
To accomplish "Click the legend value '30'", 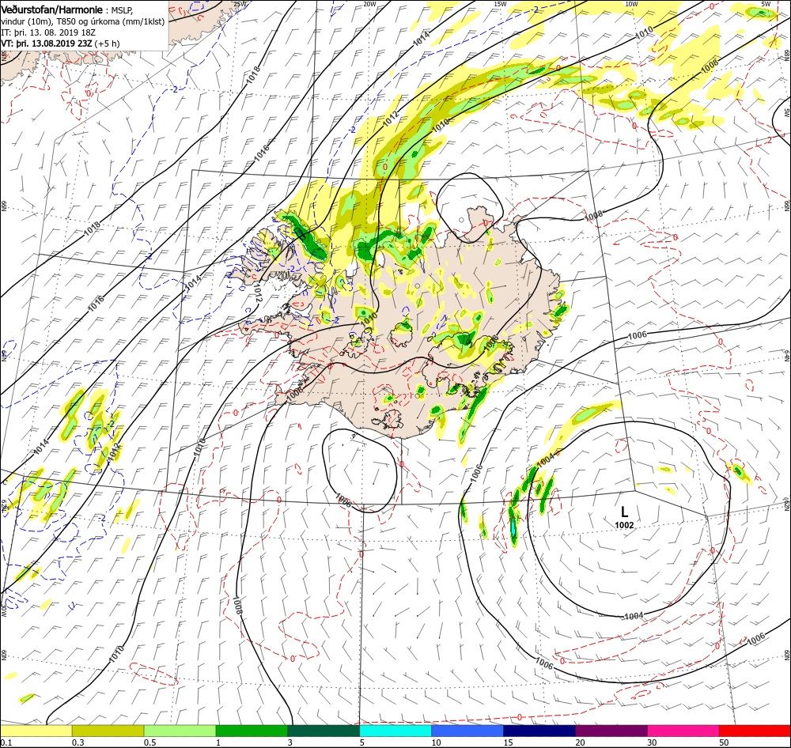I will click(652, 742).
